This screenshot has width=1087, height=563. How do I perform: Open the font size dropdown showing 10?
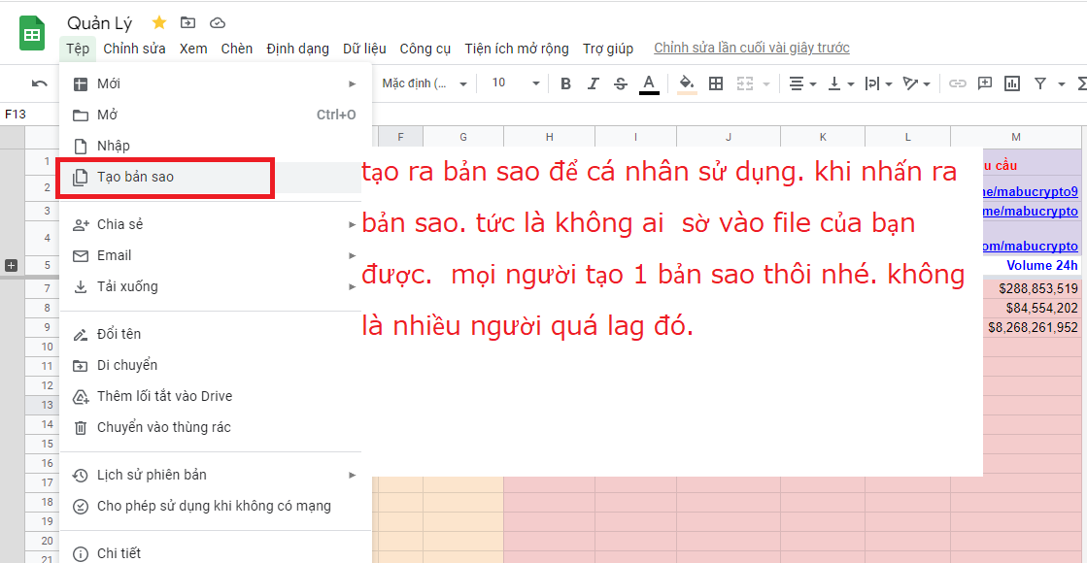(515, 83)
